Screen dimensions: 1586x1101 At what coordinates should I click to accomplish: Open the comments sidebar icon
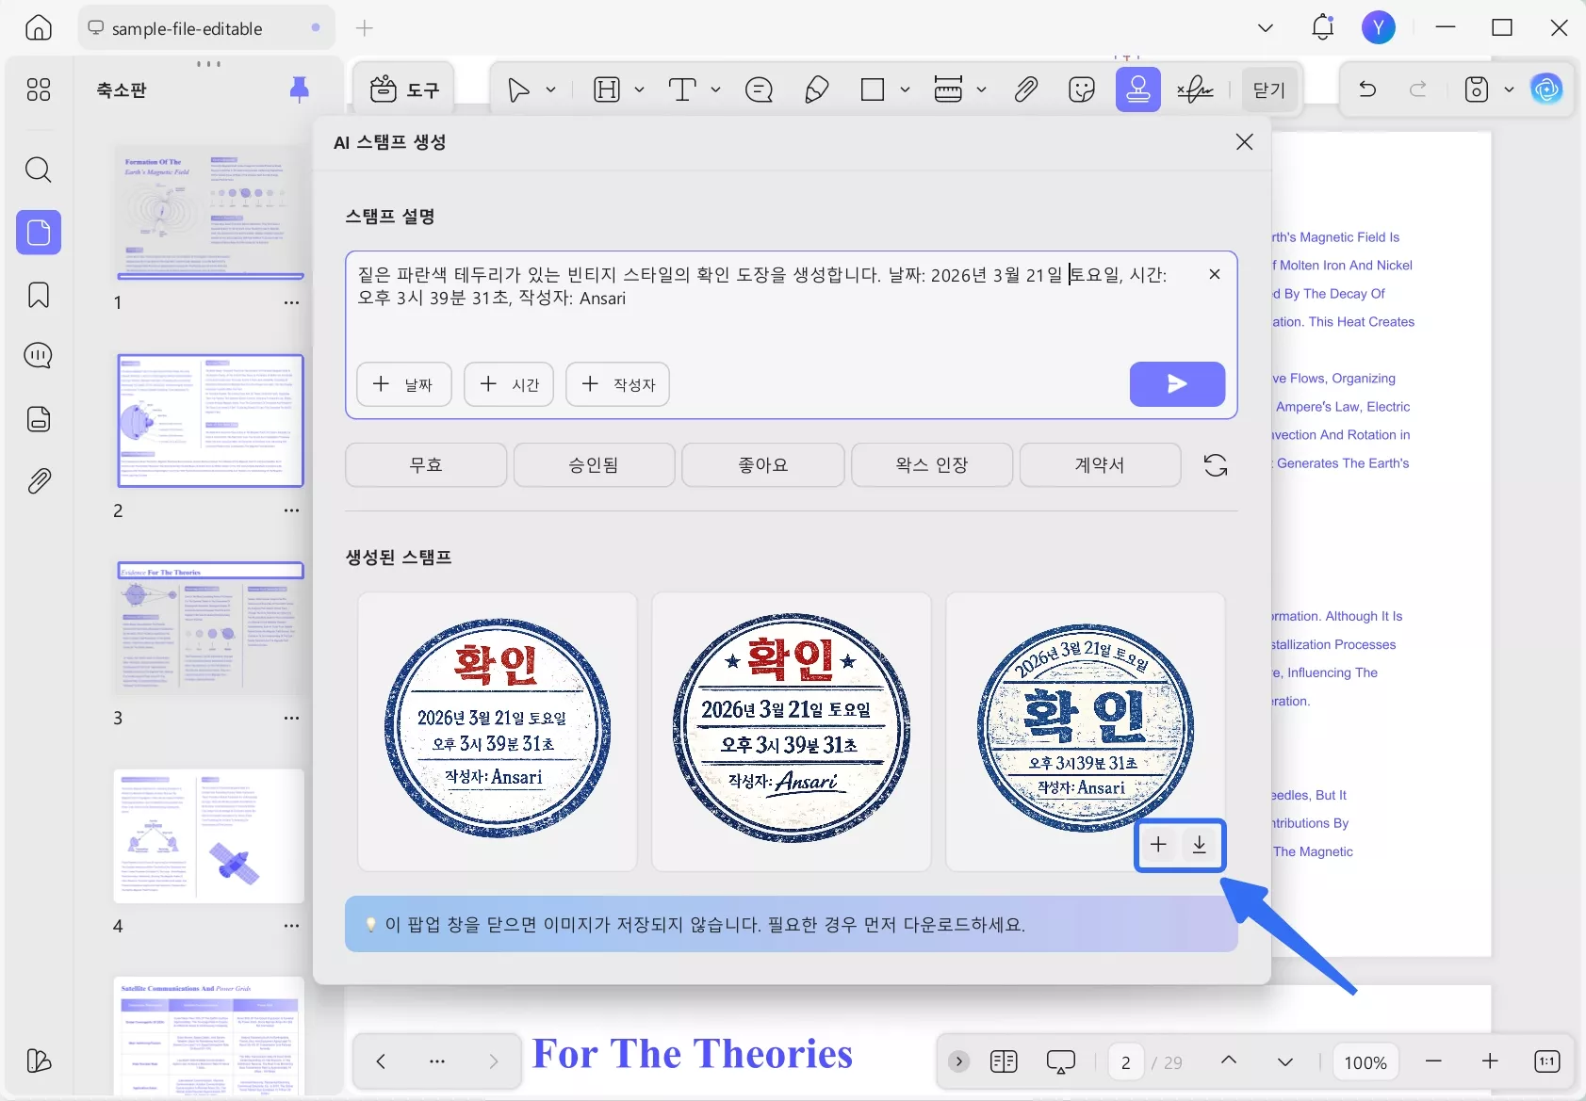39,356
